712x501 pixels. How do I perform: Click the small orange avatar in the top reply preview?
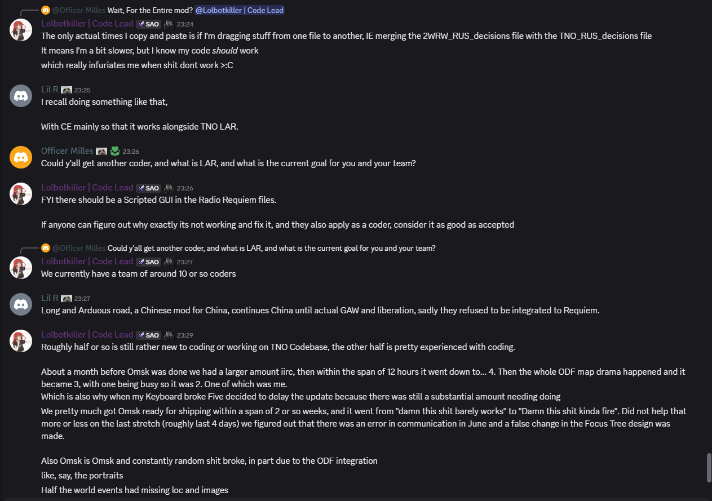click(x=46, y=10)
